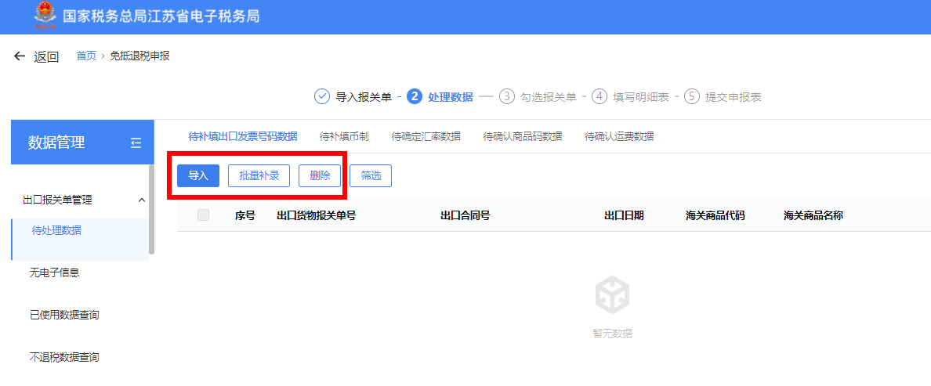Open the 待补填出口发票号码数据 tab
Image resolution: width=931 pixels, height=386 pixels.
click(243, 136)
